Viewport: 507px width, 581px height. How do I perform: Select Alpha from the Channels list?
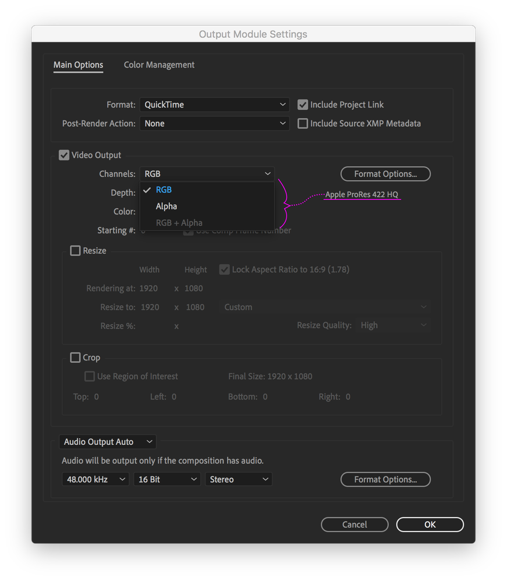pyautogui.click(x=166, y=206)
